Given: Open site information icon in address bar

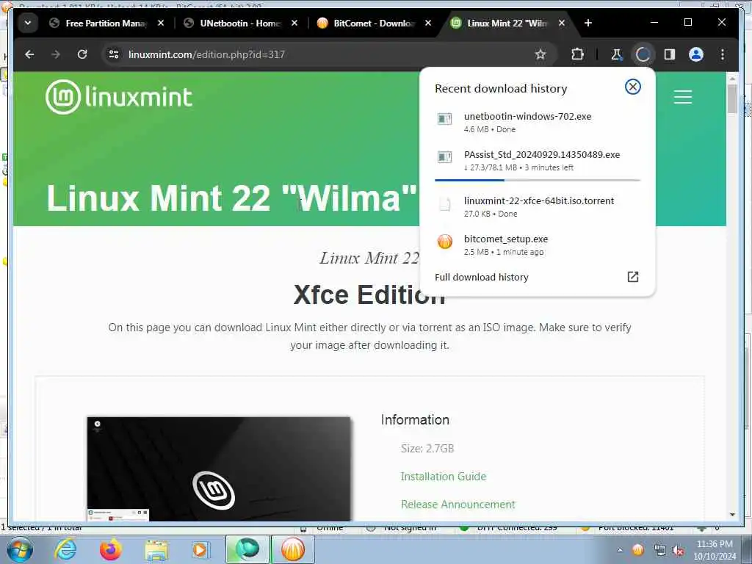Looking at the screenshot, I should [114, 54].
